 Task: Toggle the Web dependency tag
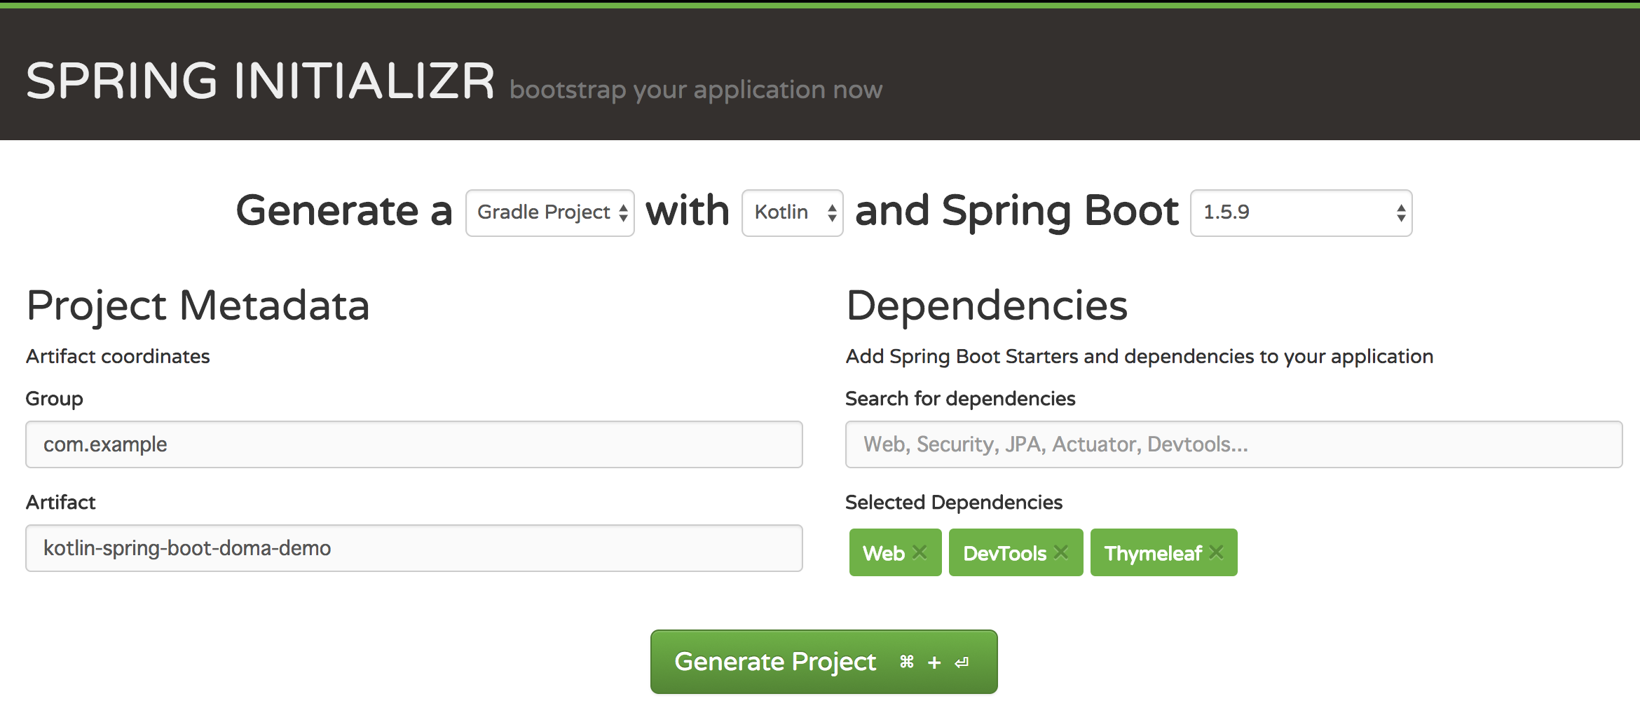click(886, 553)
